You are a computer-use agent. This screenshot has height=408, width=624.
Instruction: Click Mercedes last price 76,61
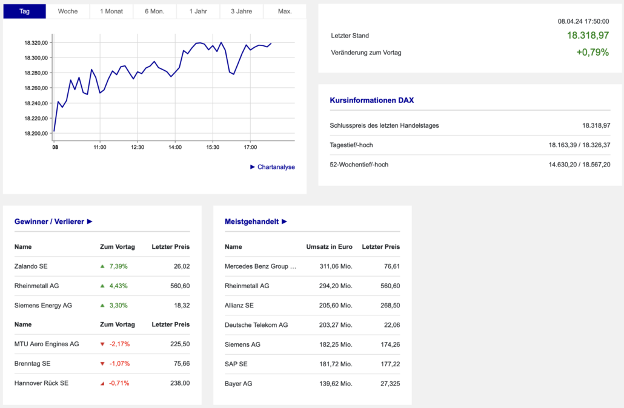(x=392, y=266)
